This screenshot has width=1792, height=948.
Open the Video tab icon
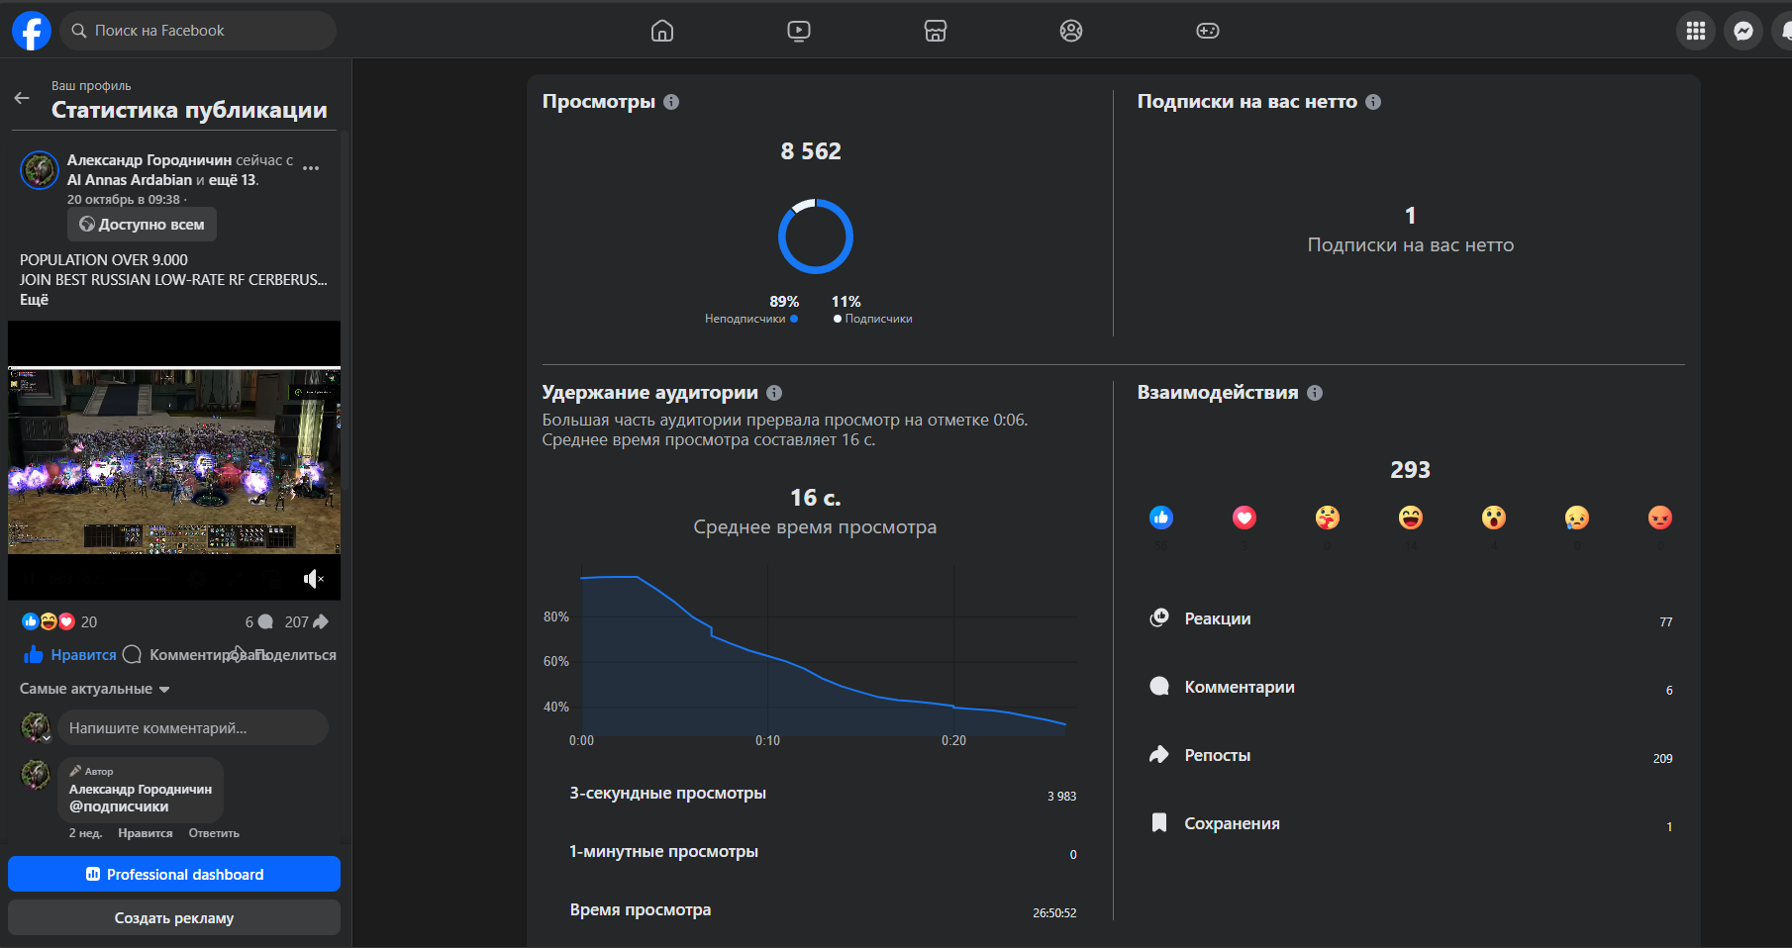click(799, 31)
